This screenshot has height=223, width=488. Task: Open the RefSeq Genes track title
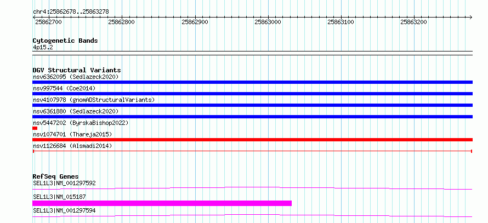[x=56, y=176]
